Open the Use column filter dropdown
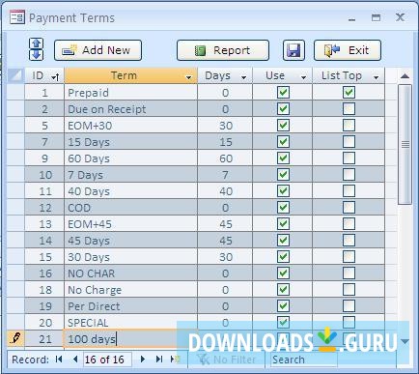Image resolution: width=419 pixels, height=374 pixels. click(x=303, y=77)
